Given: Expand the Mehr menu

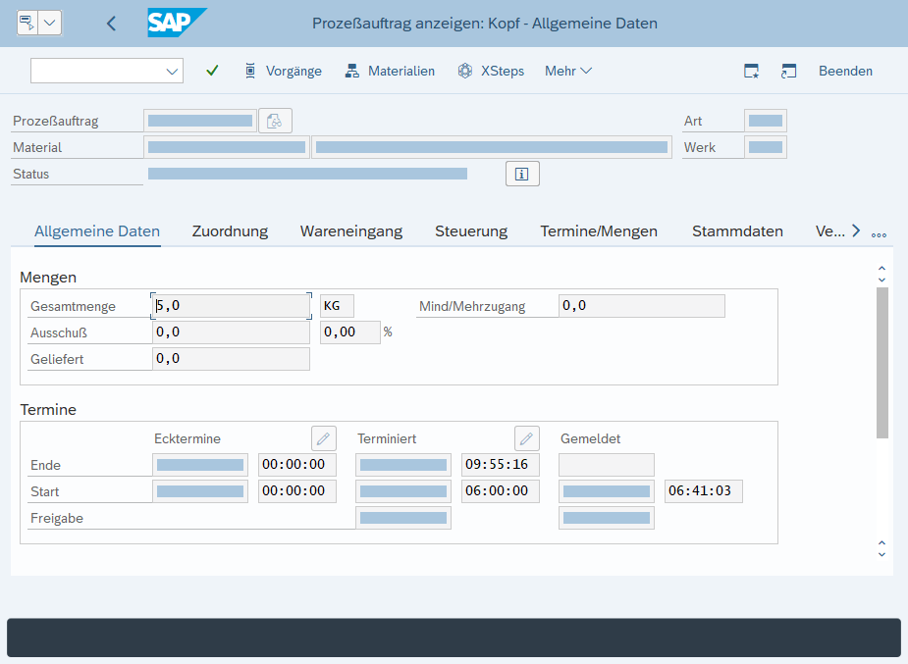Looking at the screenshot, I should (x=568, y=71).
